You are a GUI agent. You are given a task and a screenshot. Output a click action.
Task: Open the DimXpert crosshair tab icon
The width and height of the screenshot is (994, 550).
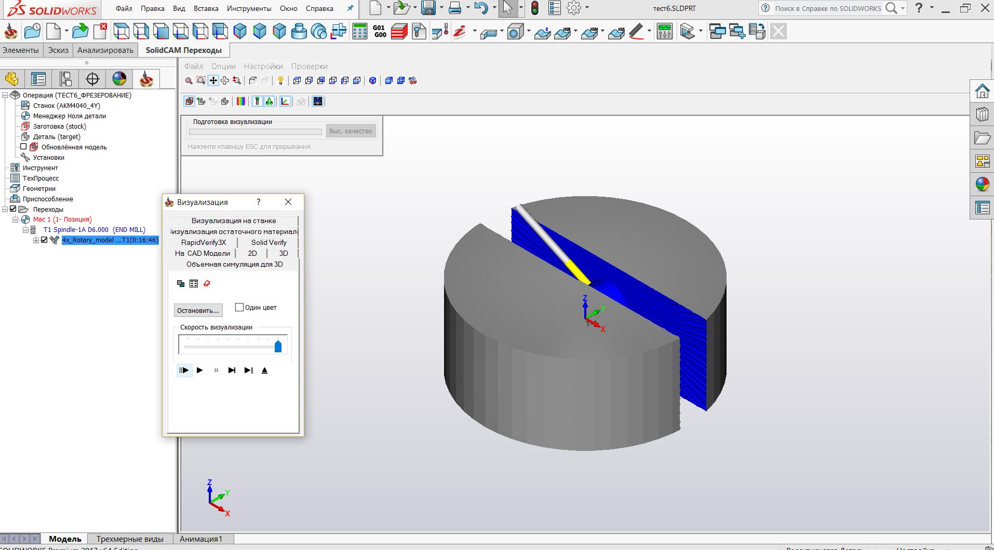click(x=92, y=79)
